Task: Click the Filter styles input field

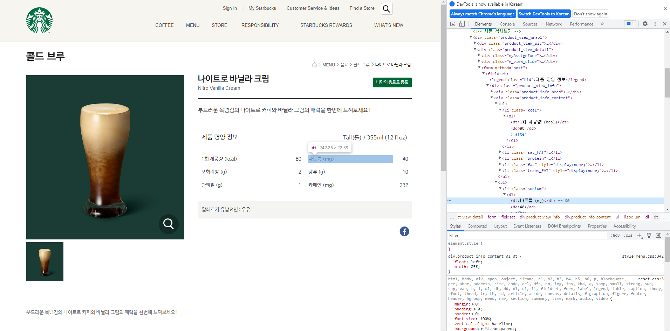Action: coord(527,236)
